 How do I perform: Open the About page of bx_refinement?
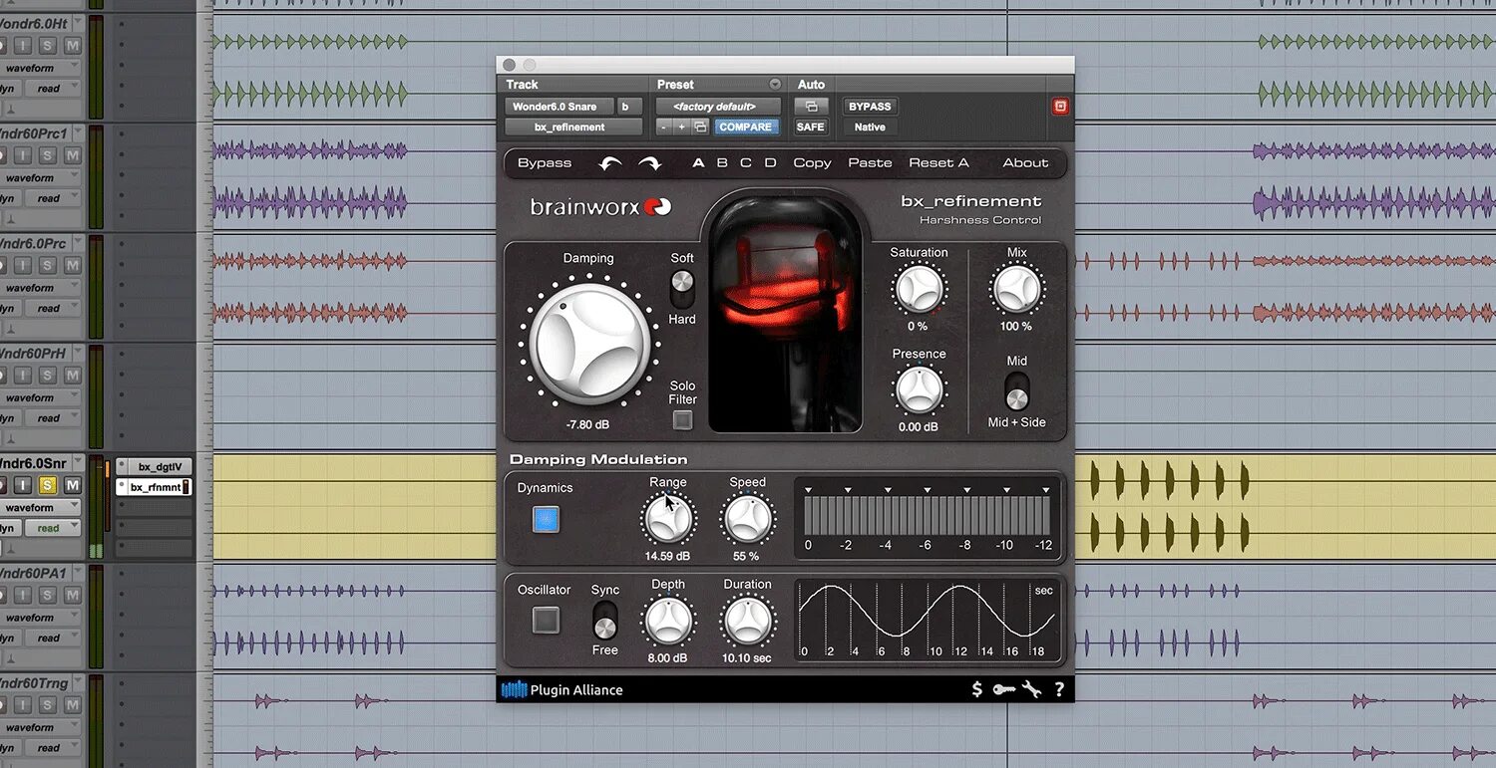(x=1025, y=163)
